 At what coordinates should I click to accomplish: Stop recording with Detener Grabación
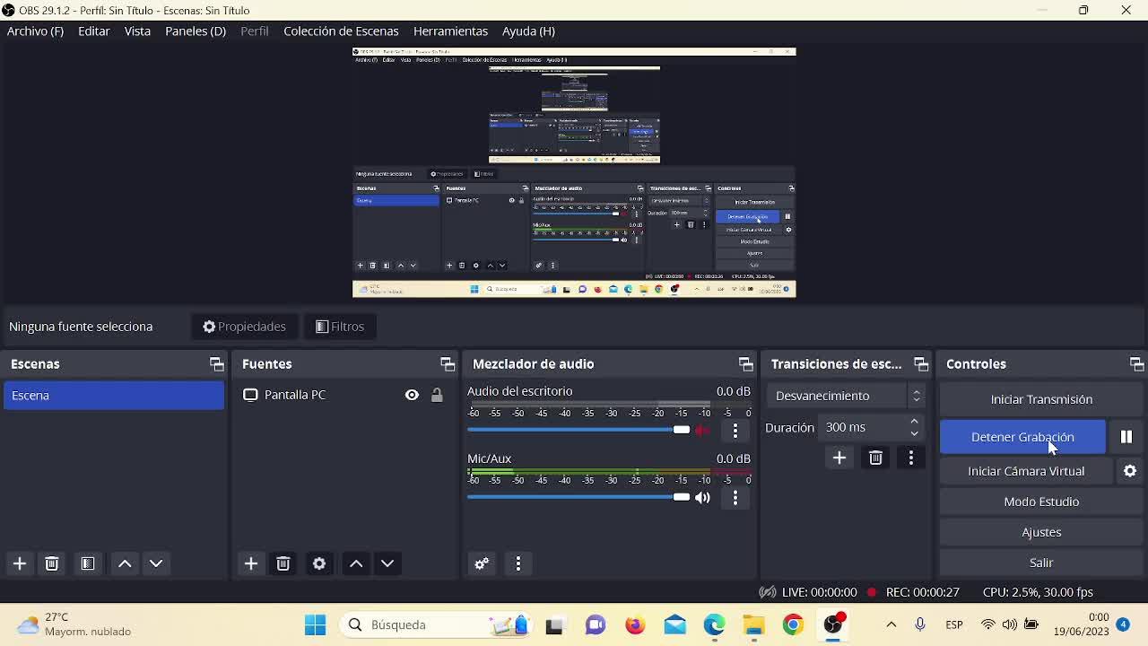1022,437
